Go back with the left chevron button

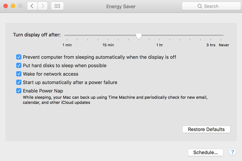coord(32,6)
